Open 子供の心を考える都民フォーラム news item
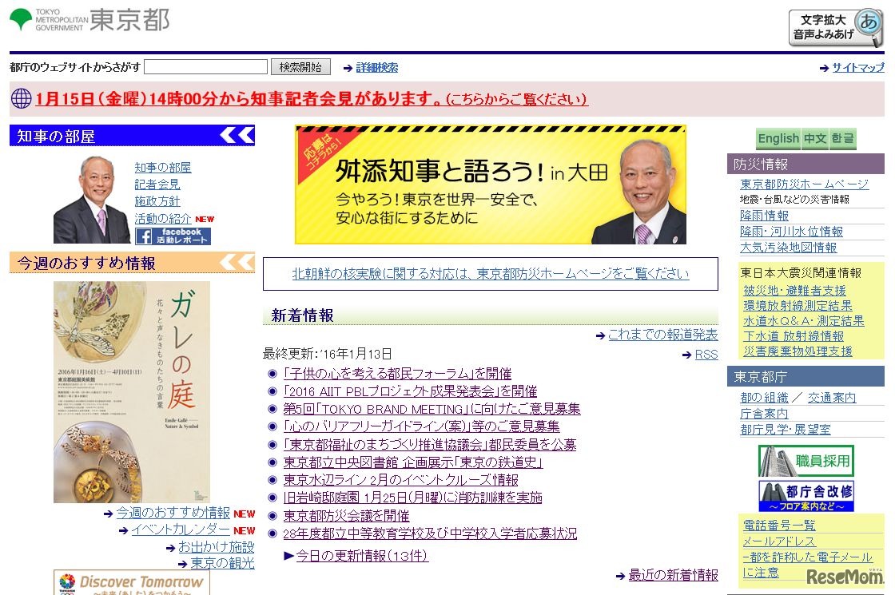The width and height of the screenshot is (895, 595). point(397,374)
